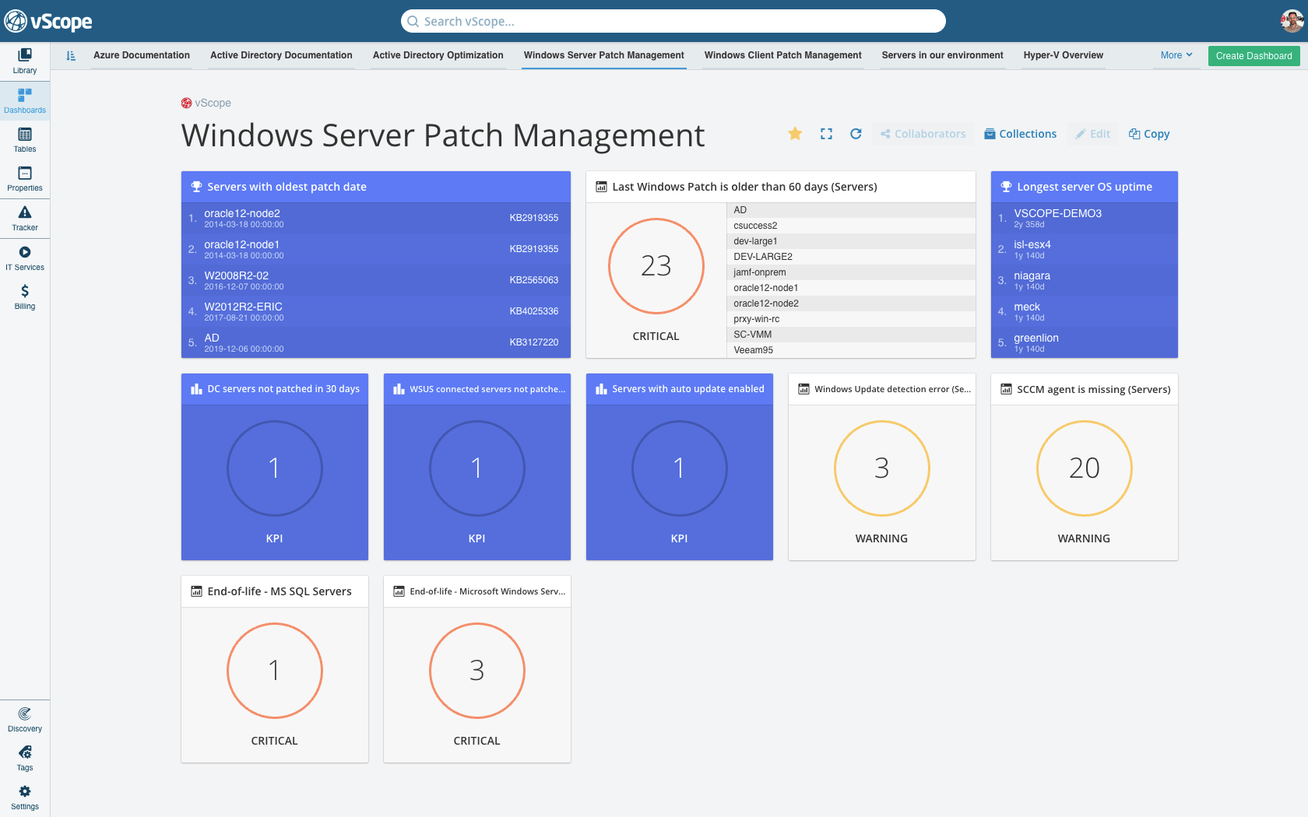Click the Create Dashboard button

click(x=1253, y=56)
